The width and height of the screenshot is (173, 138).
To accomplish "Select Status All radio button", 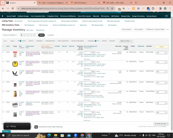I will pos(16,41).
